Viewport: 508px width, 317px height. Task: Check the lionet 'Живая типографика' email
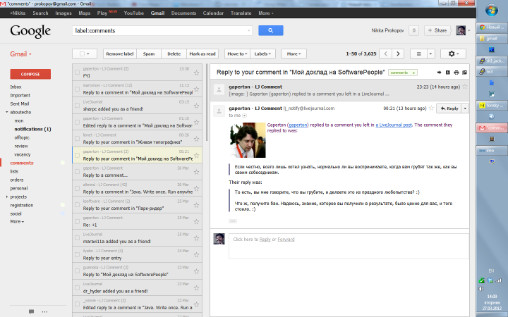click(x=77, y=139)
